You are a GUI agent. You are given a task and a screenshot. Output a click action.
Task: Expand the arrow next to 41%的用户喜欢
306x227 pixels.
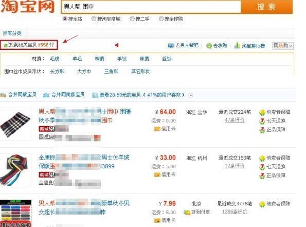[191, 95]
